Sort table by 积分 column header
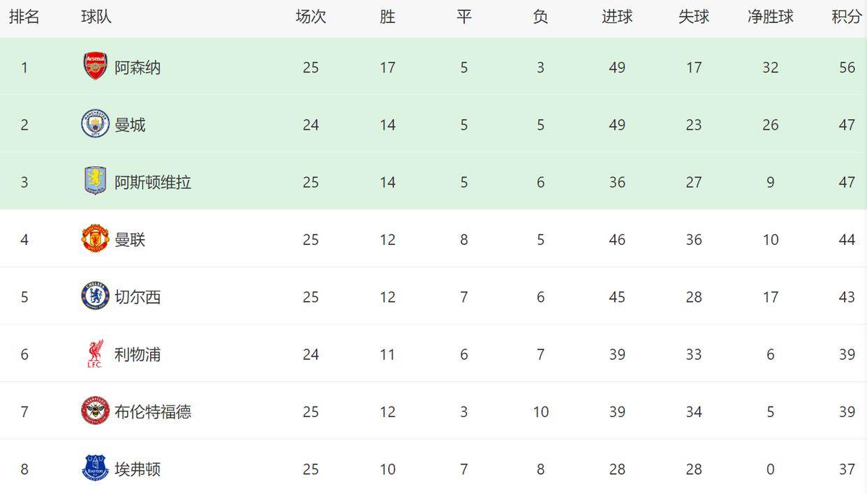867x493 pixels. click(846, 17)
